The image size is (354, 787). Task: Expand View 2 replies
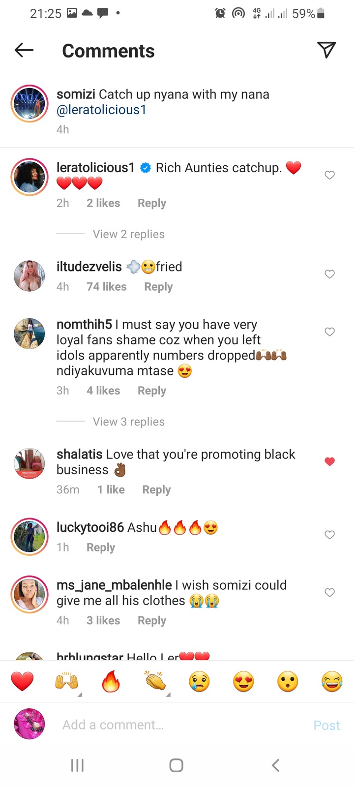pos(129,234)
